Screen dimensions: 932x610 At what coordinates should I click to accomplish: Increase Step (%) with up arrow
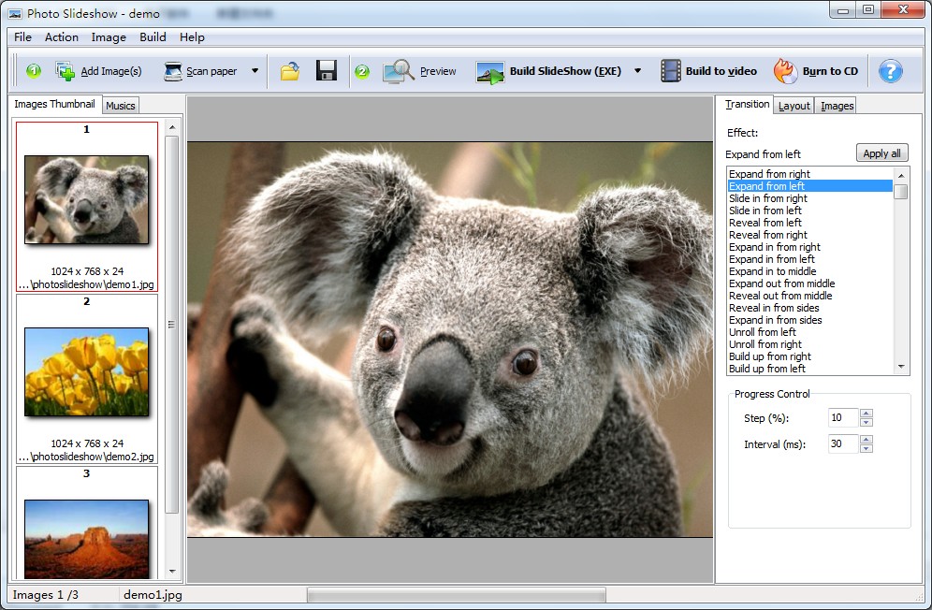[866, 414]
